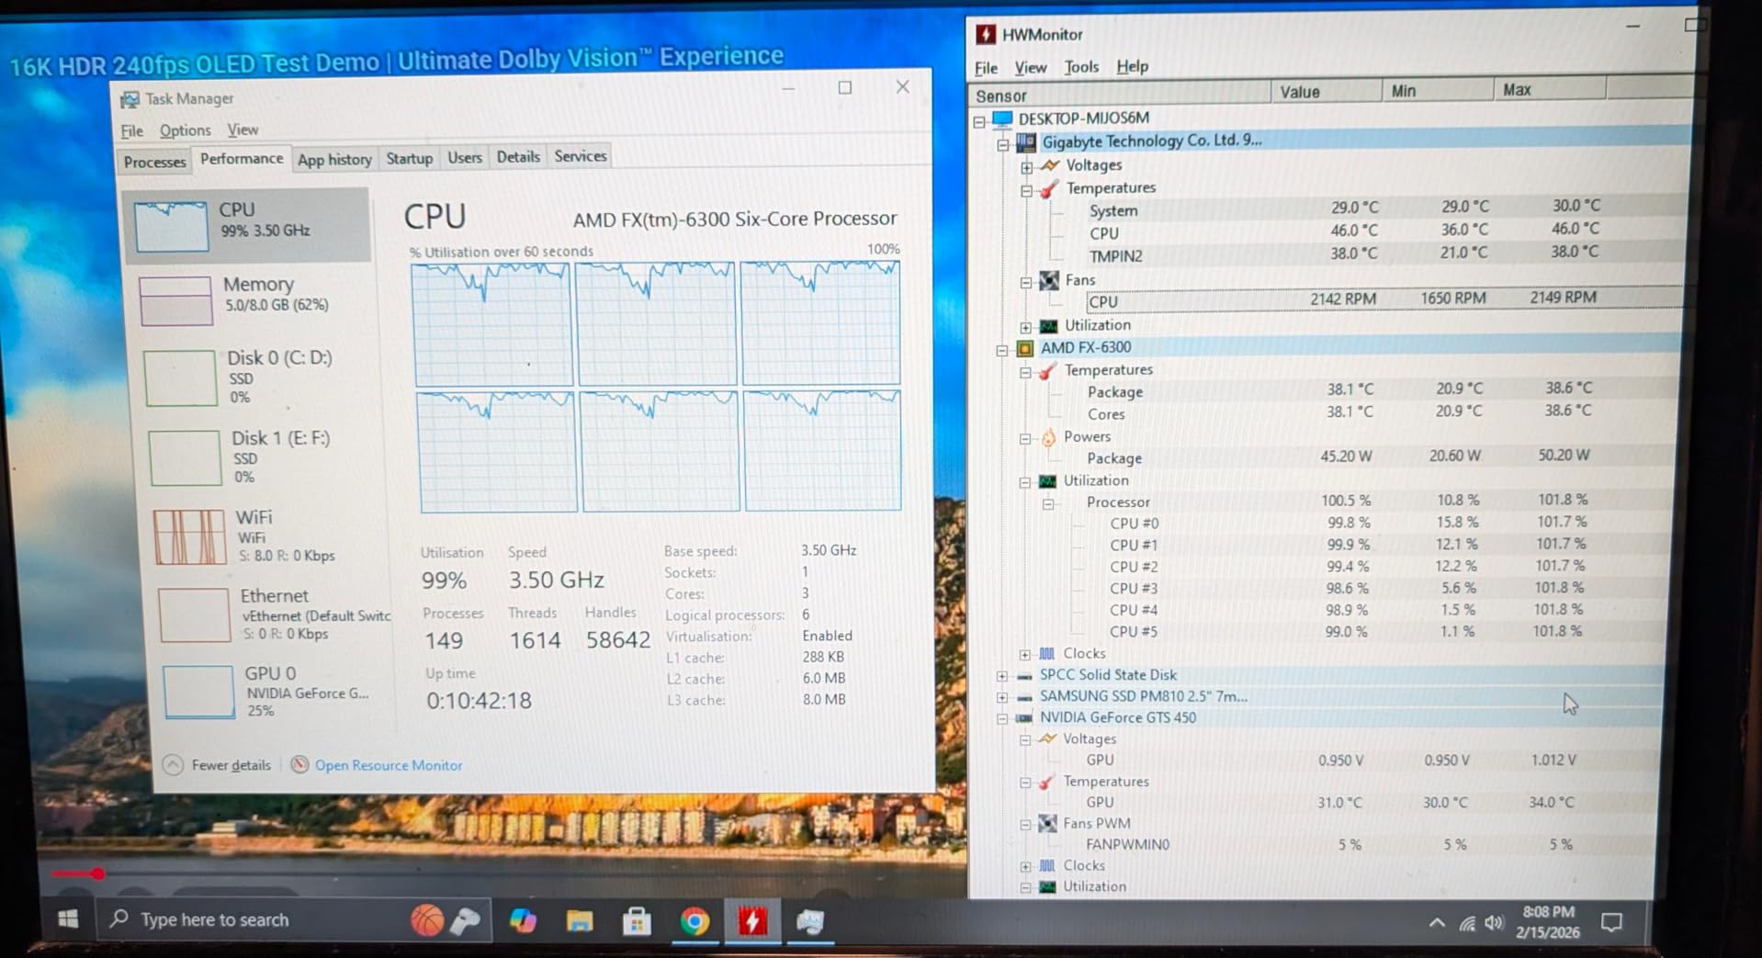Open the App history tab
1762x958 pixels.
[x=334, y=160]
